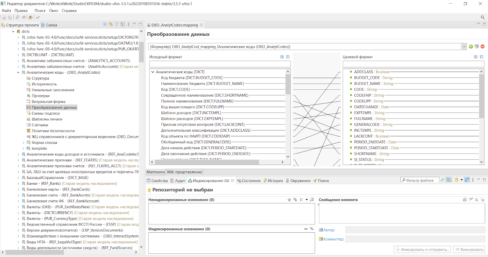The width and height of the screenshot is (488, 257).
Task: Click Фиксировать и отправить button
Action: click(x=422, y=249)
